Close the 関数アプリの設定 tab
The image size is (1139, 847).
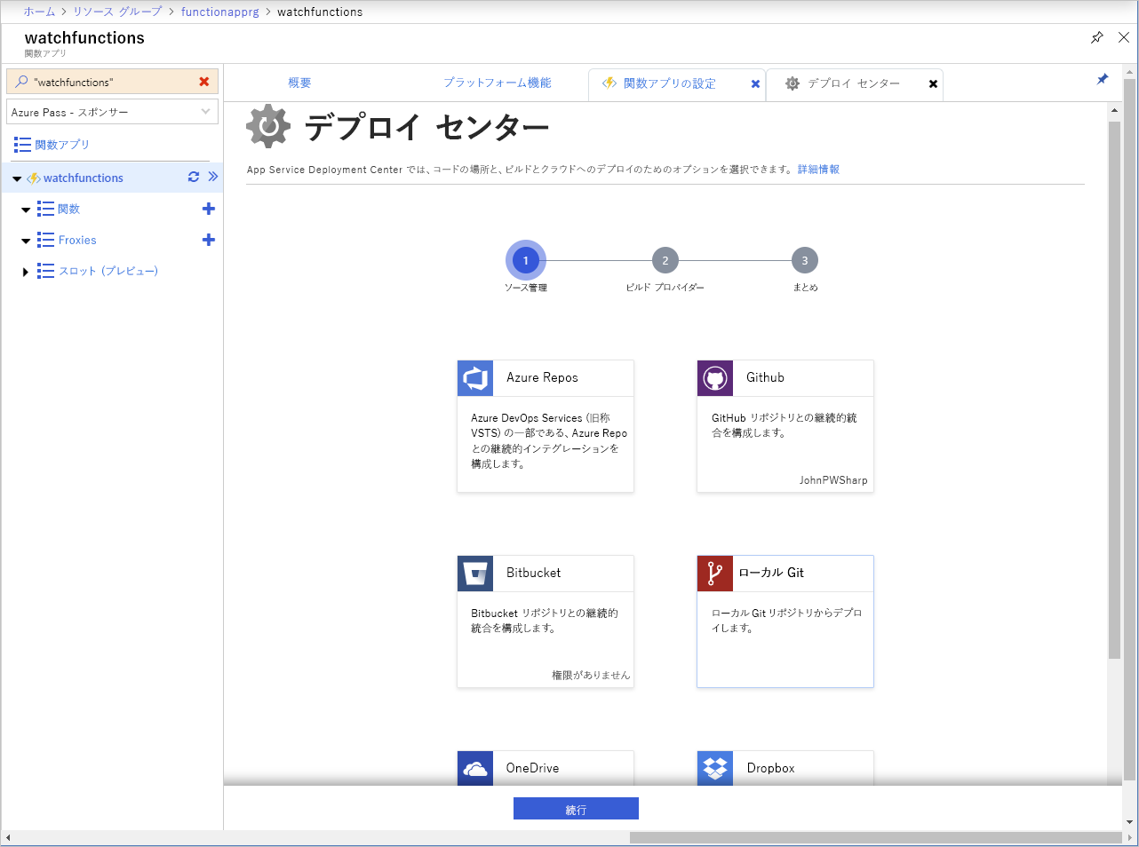[x=756, y=84]
